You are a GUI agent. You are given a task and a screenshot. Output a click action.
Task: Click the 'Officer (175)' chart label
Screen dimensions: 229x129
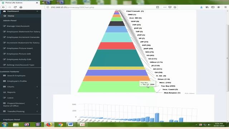coord(156,62)
